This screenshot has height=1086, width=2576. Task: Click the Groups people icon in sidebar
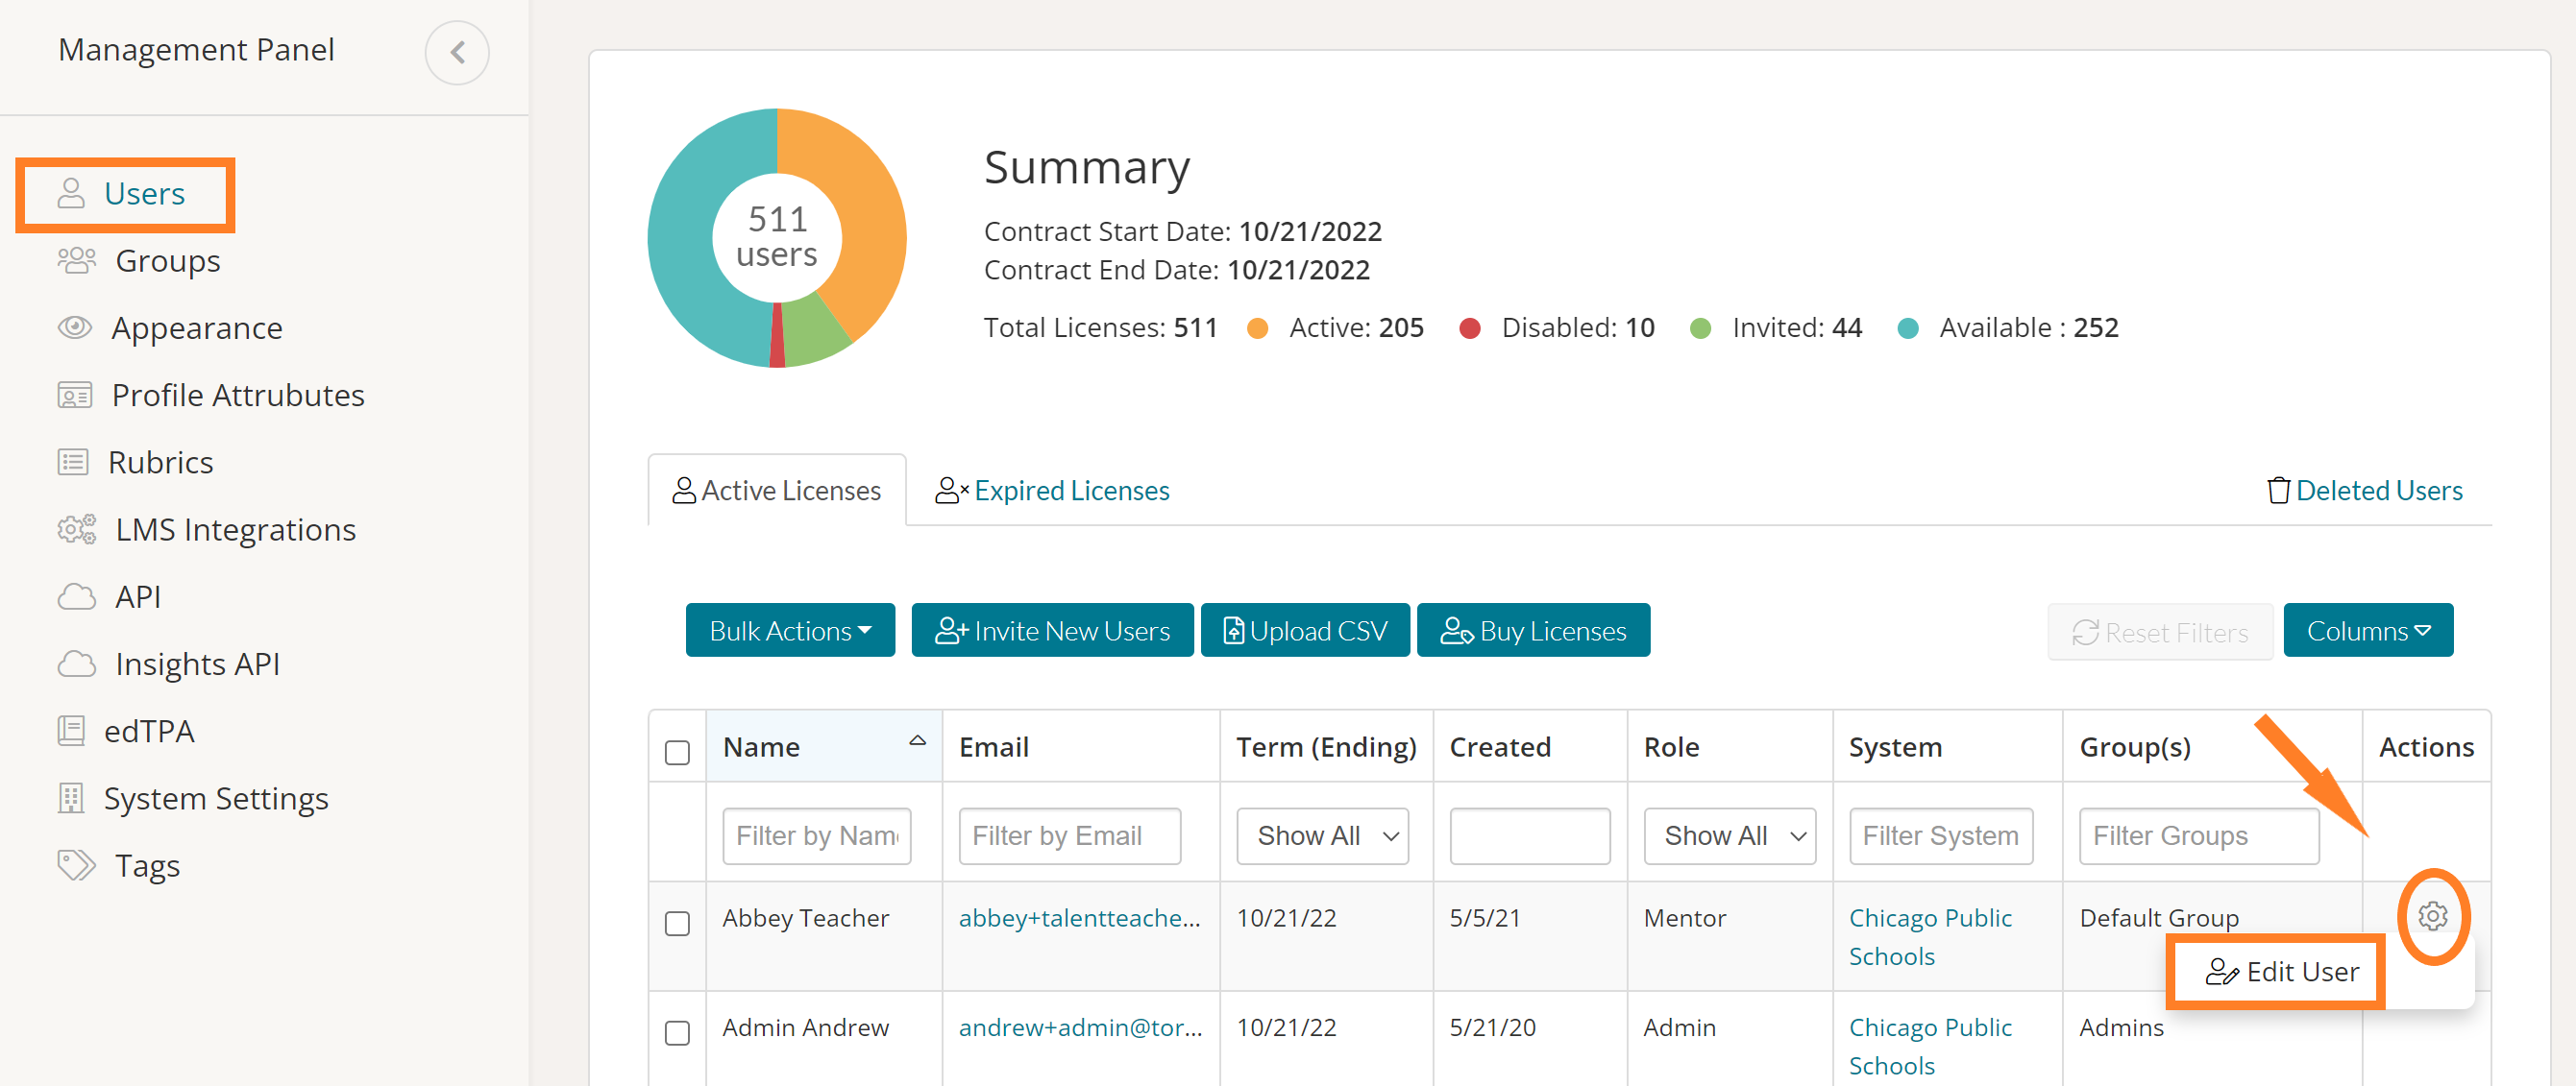coord(76,260)
